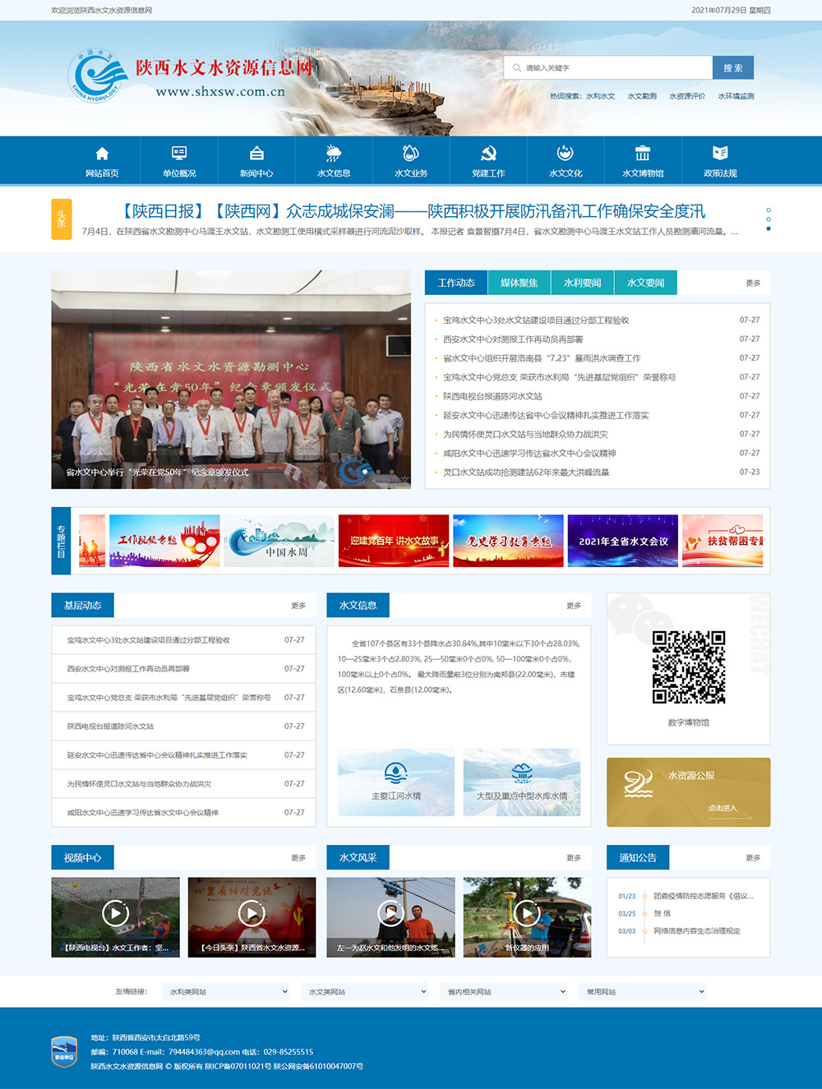Click the 政策法规 book icon
822x1089 pixels.
point(720,153)
